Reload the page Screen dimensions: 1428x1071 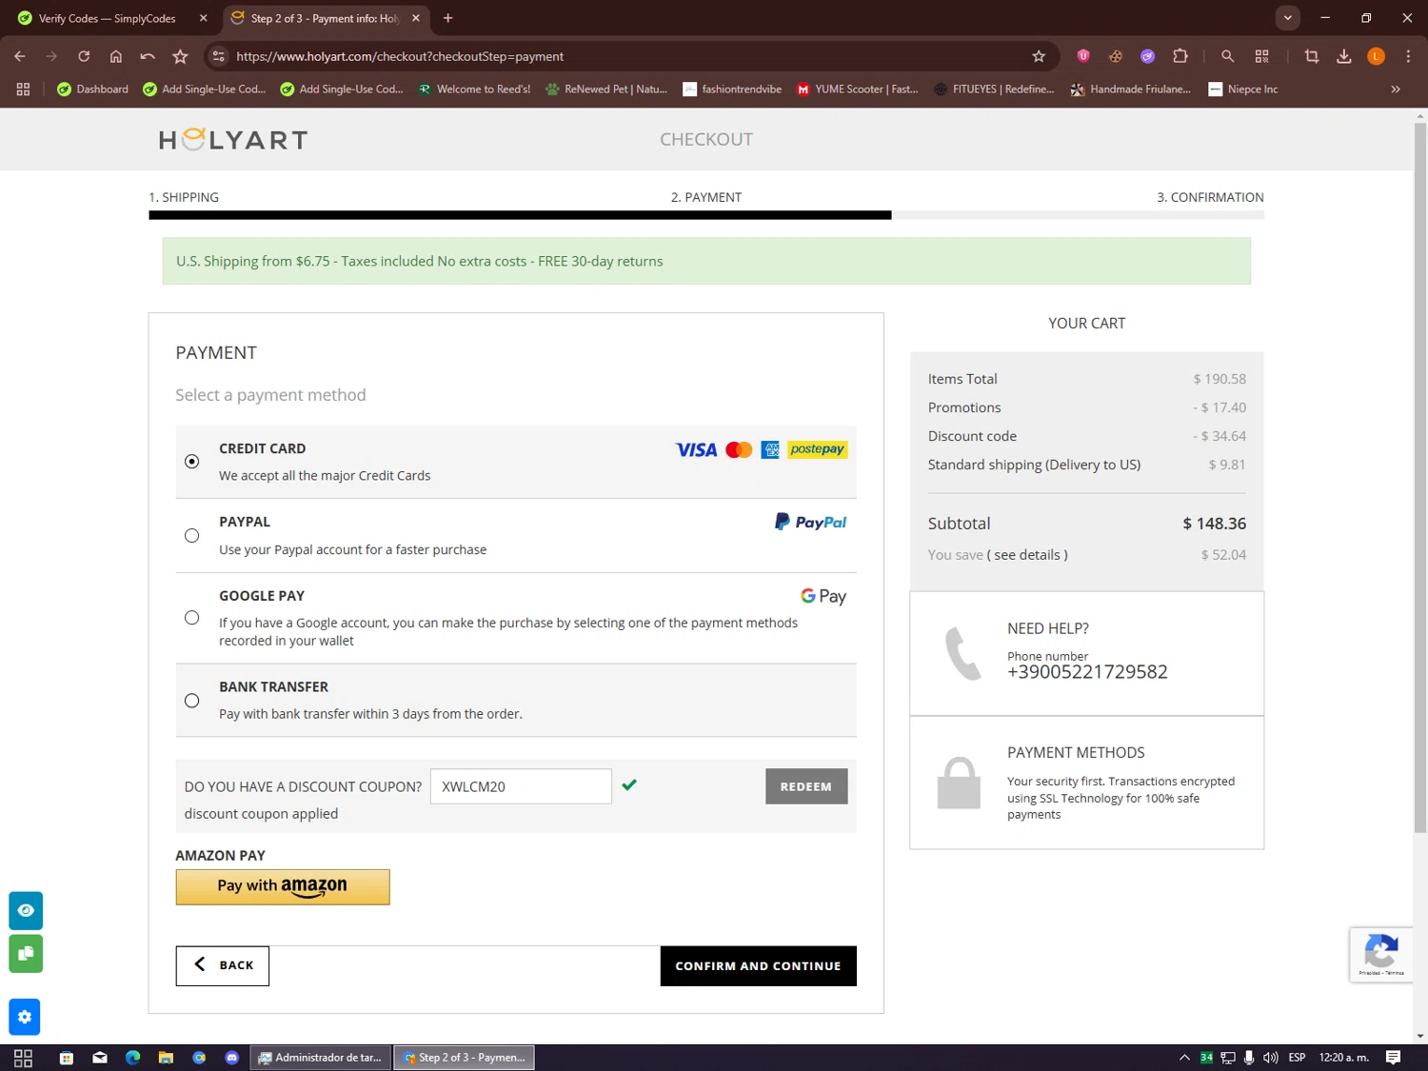[x=84, y=56]
